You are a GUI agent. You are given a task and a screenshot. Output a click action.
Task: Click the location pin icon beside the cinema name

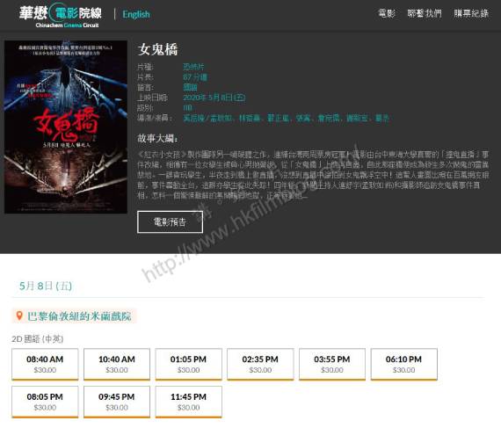19,316
